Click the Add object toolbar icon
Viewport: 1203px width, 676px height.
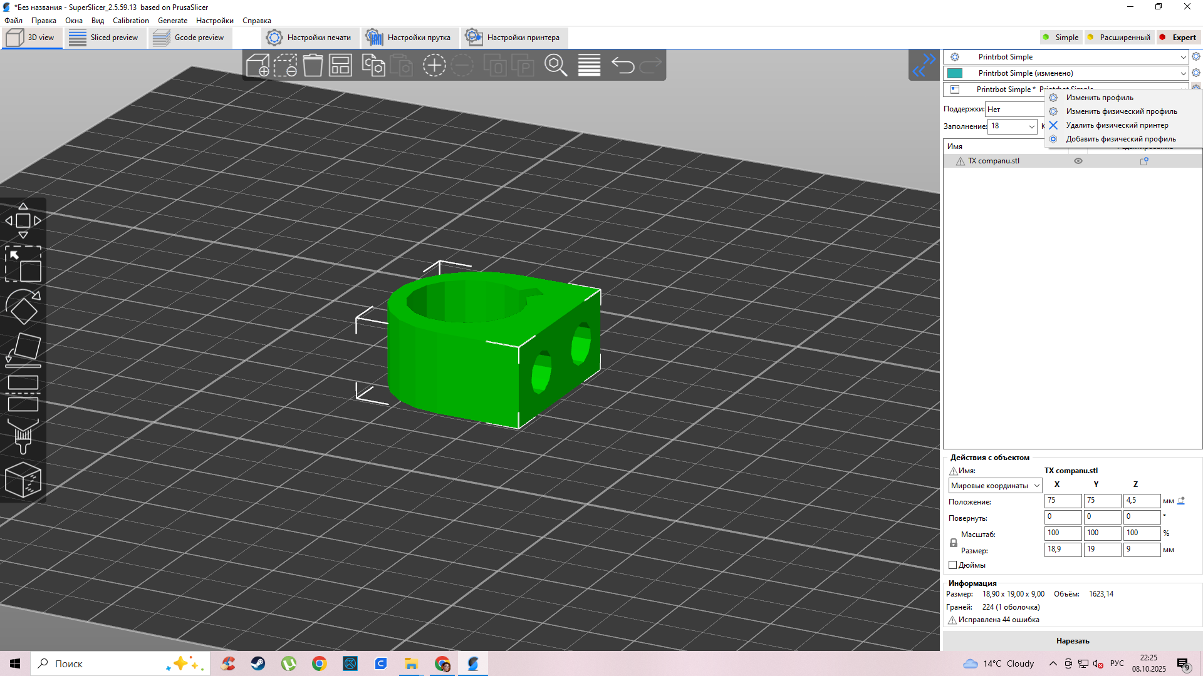tap(258, 65)
